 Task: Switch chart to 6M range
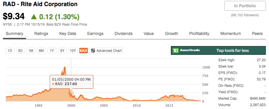coord(41,51)
